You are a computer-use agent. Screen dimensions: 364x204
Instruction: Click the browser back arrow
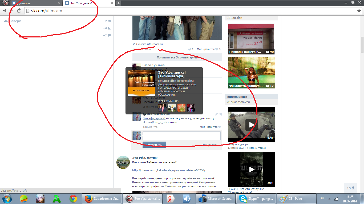point(5,11)
